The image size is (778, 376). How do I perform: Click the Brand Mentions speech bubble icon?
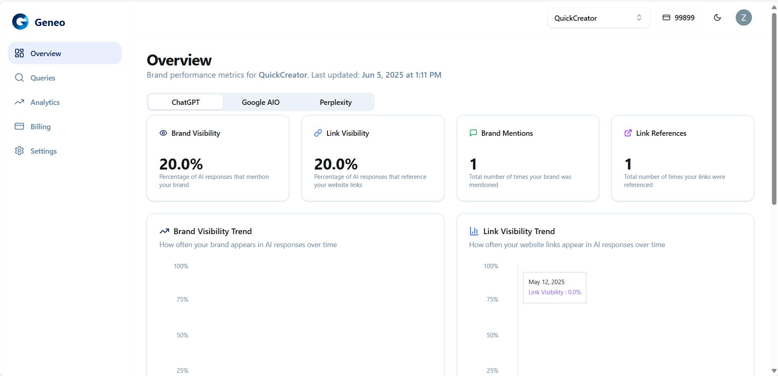pos(473,133)
